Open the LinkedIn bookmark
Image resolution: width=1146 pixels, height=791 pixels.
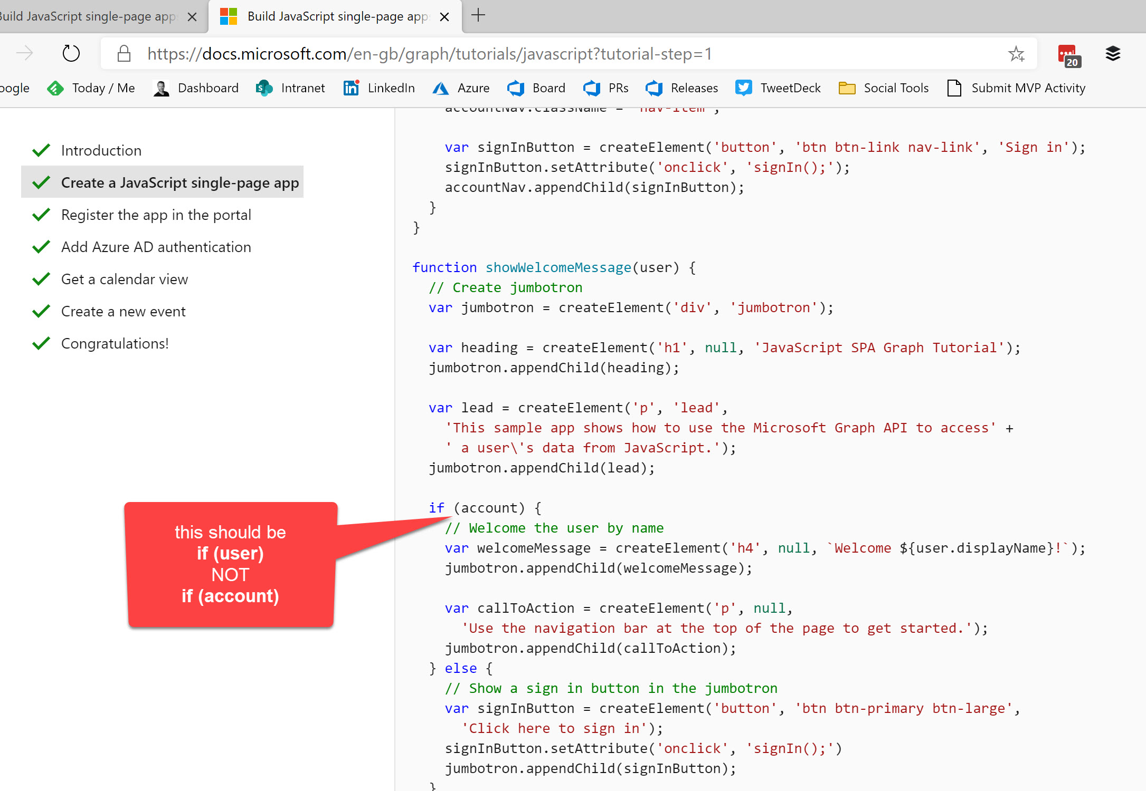click(x=390, y=88)
